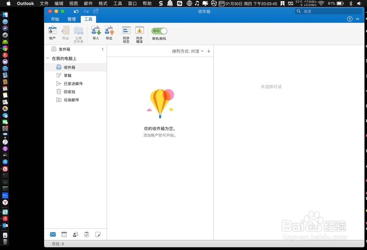The image size is (367, 250).
Task: Collapse the 在我的电脑上 folder group
Action: pos(47,58)
